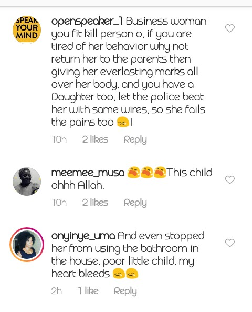Viewport: 252px width, 312px height.
Task: Reply to onyinye_uma's comment
Action: click(x=125, y=291)
